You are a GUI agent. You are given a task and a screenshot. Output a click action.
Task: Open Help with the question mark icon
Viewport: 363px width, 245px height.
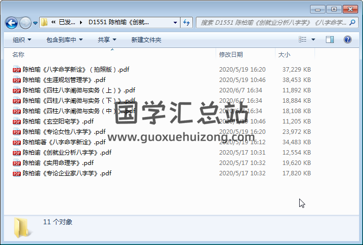point(348,40)
